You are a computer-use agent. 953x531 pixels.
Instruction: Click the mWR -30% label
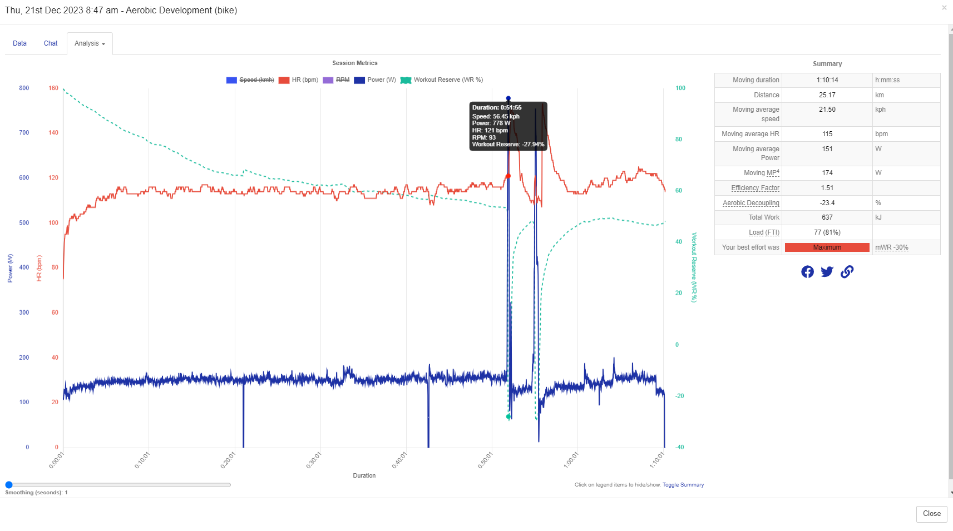point(891,247)
